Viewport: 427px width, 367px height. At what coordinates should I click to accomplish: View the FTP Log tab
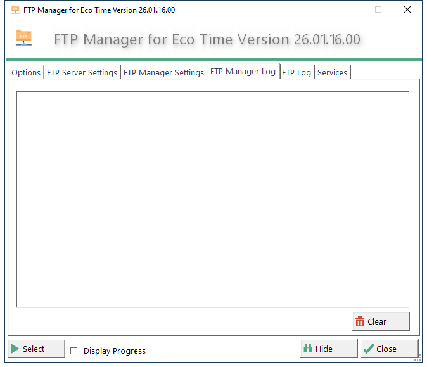[296, 72]
